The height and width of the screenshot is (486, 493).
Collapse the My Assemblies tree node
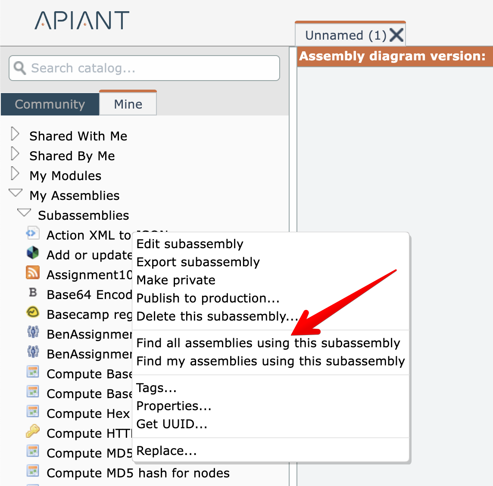[16, 193]
